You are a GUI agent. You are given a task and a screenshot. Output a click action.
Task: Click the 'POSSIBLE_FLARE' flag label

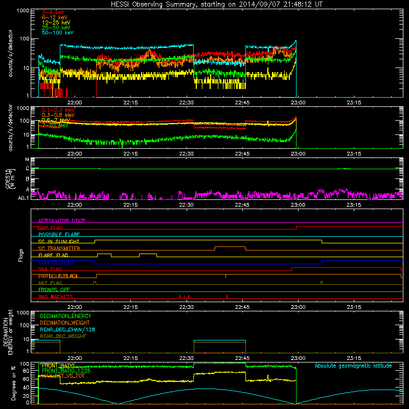[x=59, y=235]
